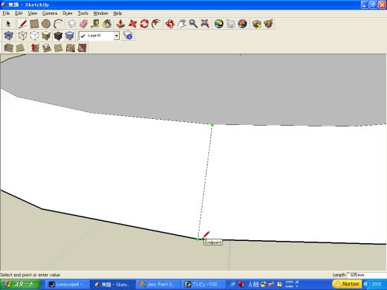Open the Tools menu
This screenshot has width=387, height=290.
[x=83, y=13]
